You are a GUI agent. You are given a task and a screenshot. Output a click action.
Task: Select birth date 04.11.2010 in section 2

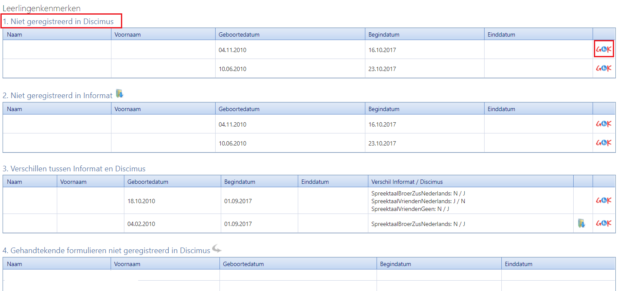[232, 124]
